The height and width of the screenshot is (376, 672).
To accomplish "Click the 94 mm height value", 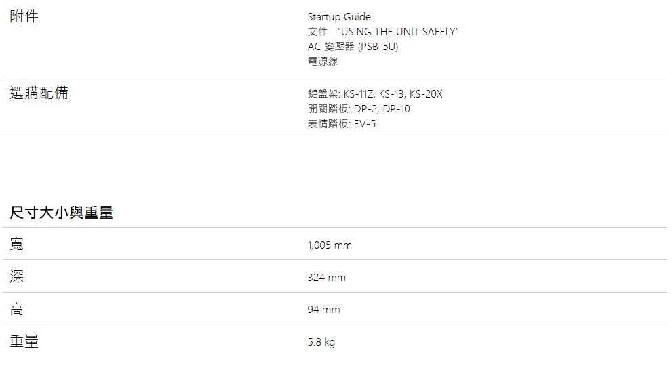I will (323, 309).
